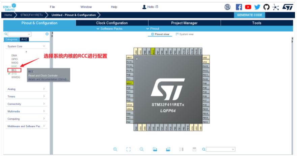Select IWDG in System Core list
297x156 pixels.
(x=15, y=63)
